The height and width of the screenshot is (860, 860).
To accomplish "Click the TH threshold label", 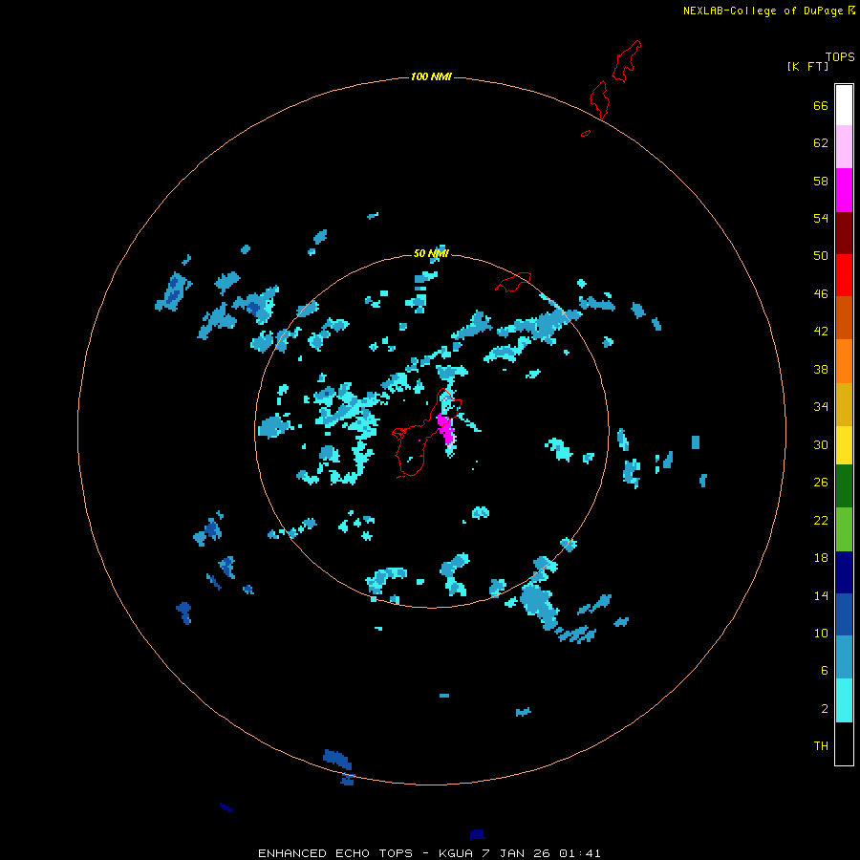I will [x=821, y=746].
